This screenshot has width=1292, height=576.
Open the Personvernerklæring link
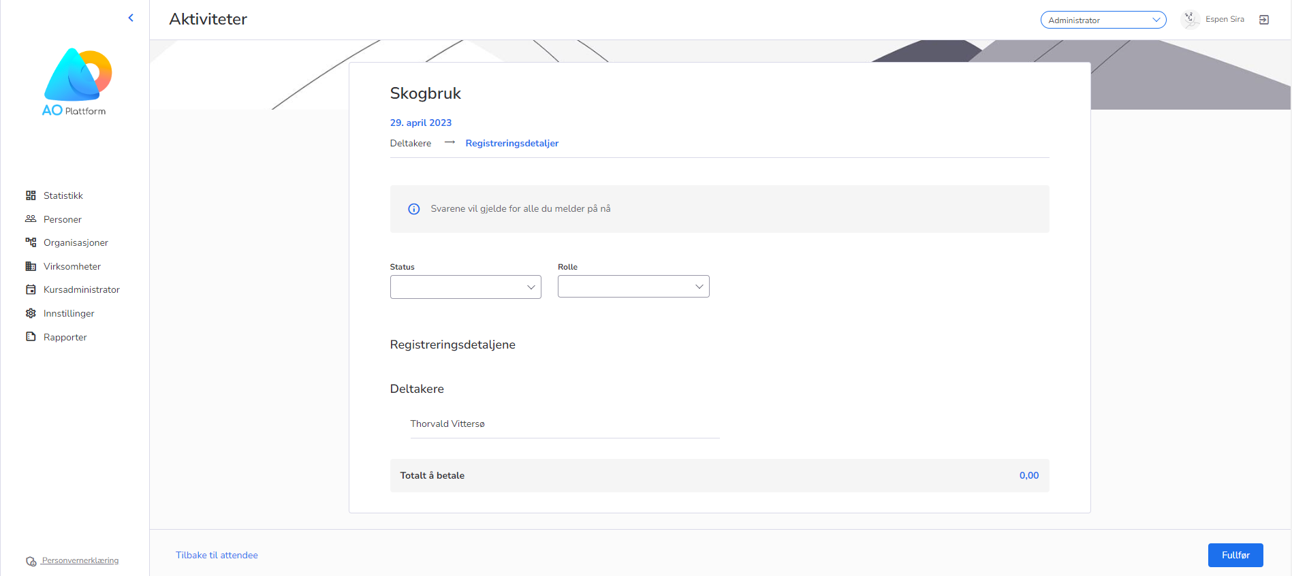[x=80, y=560]
